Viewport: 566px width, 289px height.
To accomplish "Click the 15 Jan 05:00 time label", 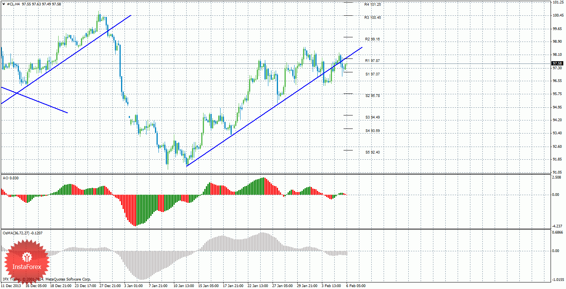I will pos(209,286).
